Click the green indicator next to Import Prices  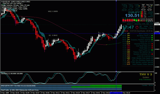[x=152, y=50]
